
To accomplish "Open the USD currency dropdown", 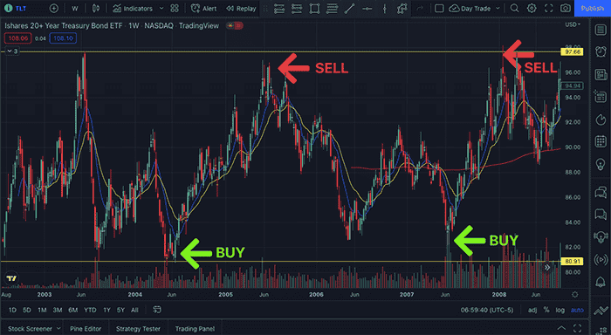I will [x=573, y=24].
